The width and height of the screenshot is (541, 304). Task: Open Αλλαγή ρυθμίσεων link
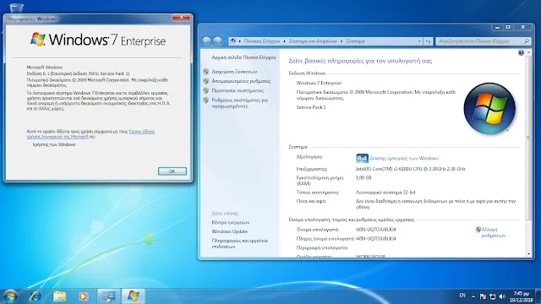tap(494, 233)
